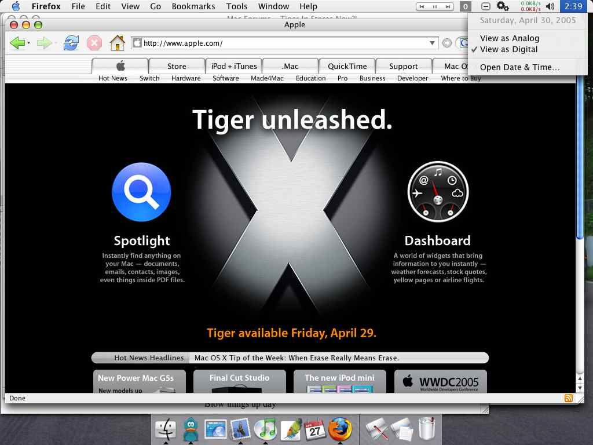Open the network speed menu bar item
This screenshot has width=593, height=445.
tap(530, 6)
